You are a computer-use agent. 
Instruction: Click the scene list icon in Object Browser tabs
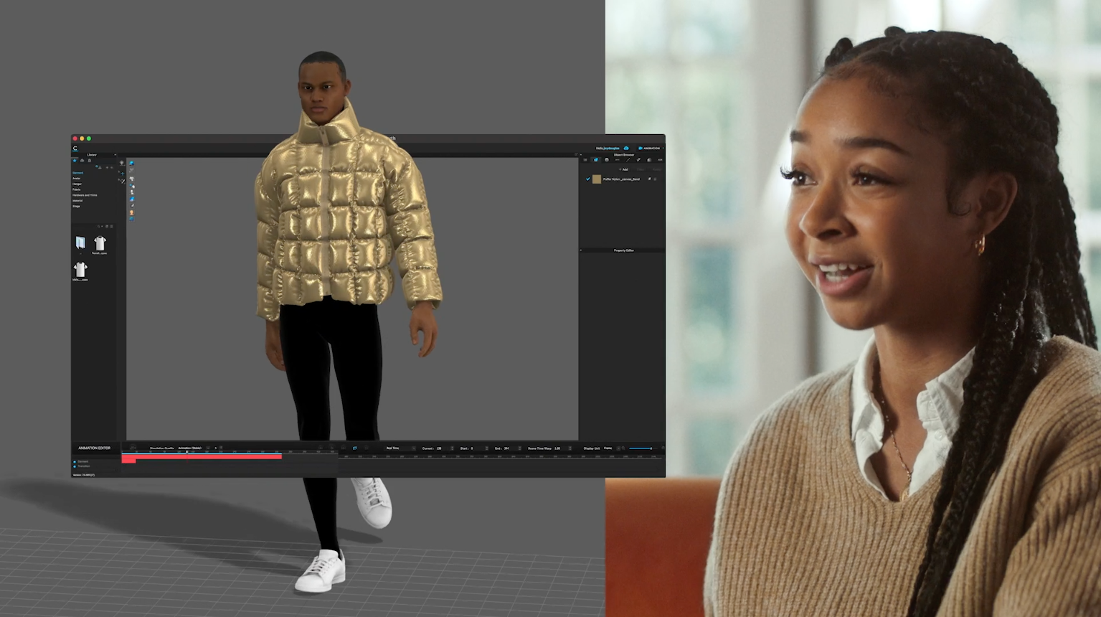point(585,160)
